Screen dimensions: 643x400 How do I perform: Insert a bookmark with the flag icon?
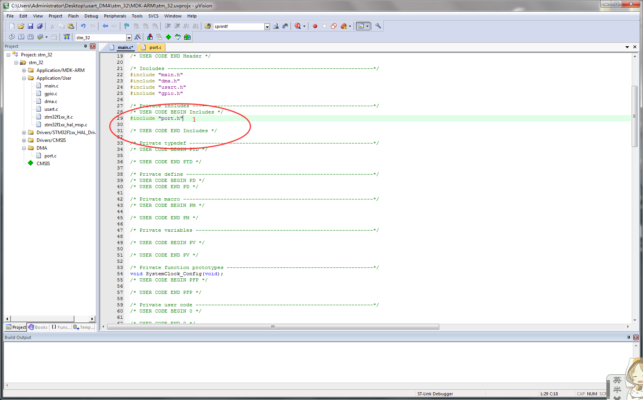[127, 26]
